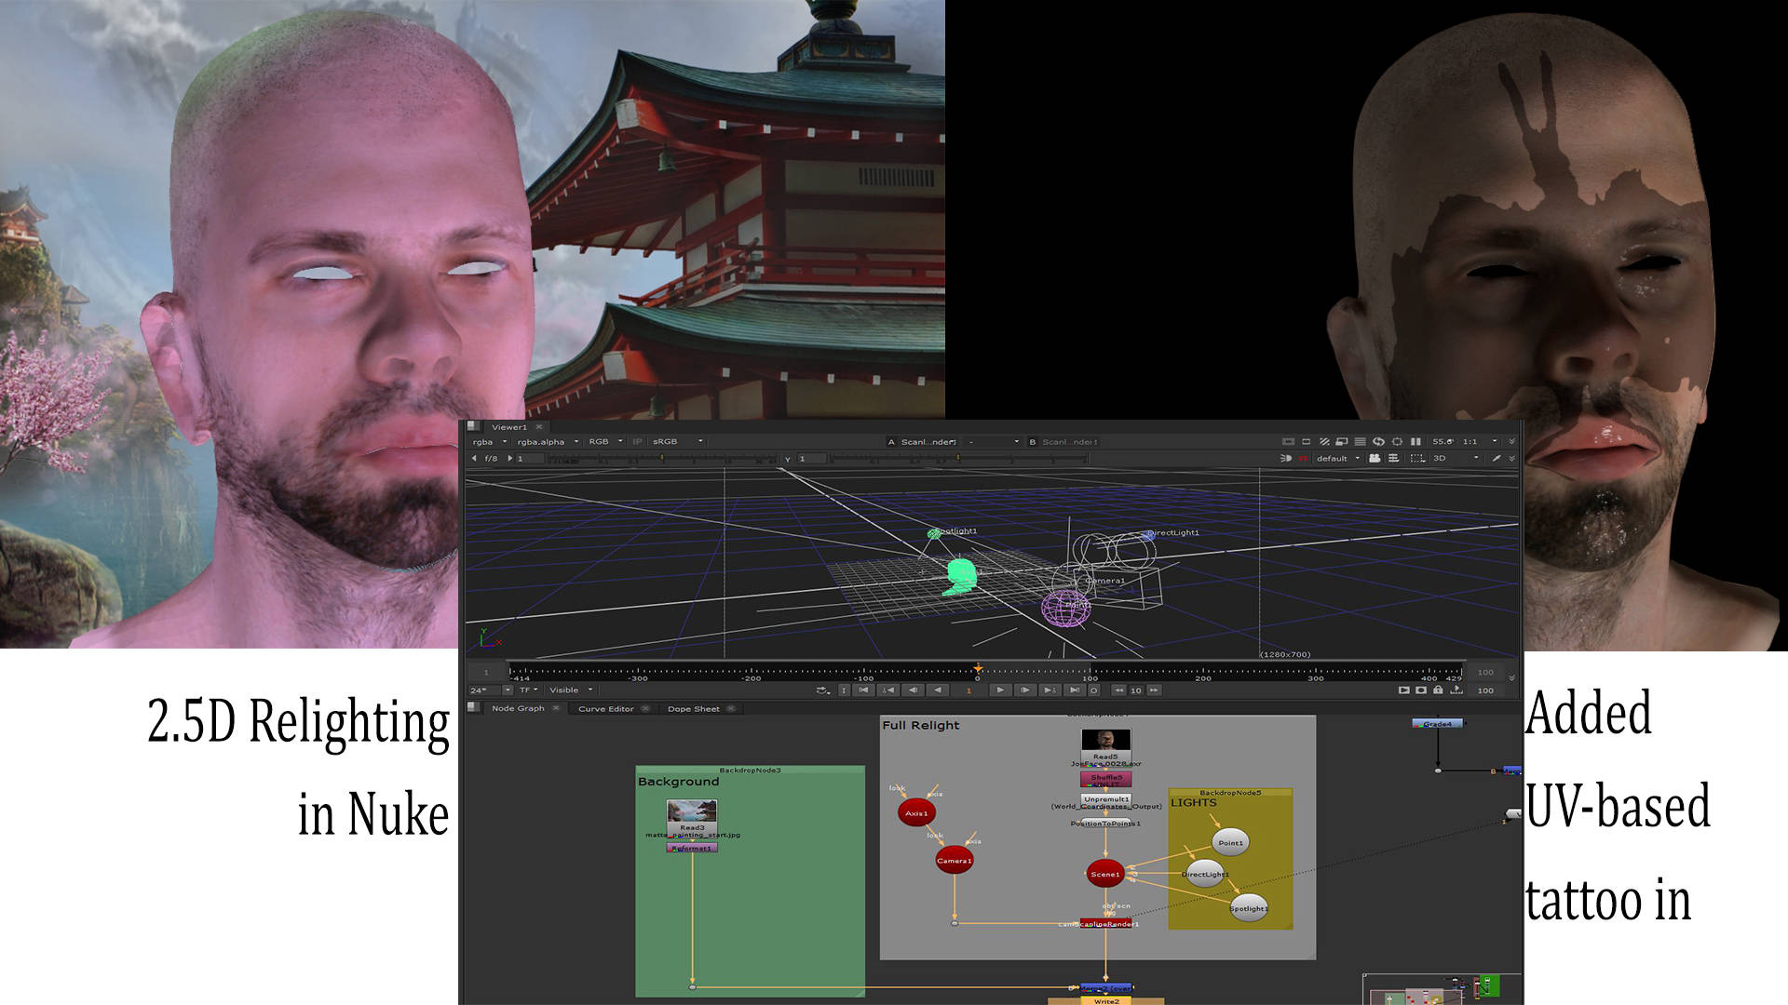Click the play forward button

click(1000, 690)
